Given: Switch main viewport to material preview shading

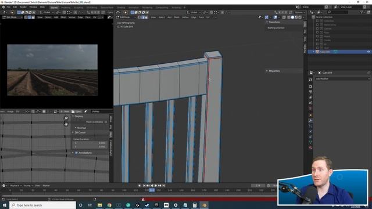Looking at the screenshot, I should point(296,17).
